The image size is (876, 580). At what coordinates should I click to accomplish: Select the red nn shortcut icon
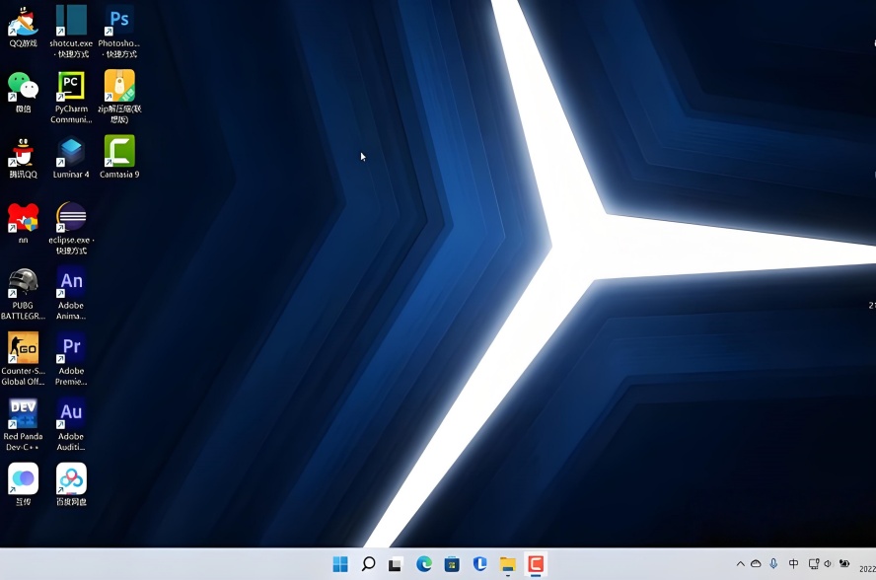click(23, 217)
